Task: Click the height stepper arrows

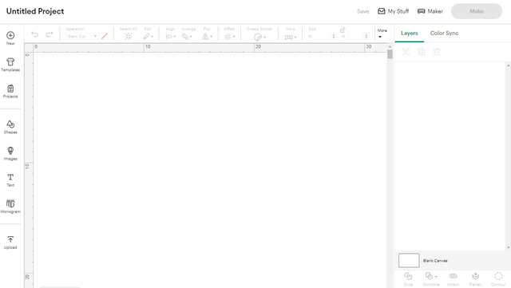Action: [x=366, y=36]
